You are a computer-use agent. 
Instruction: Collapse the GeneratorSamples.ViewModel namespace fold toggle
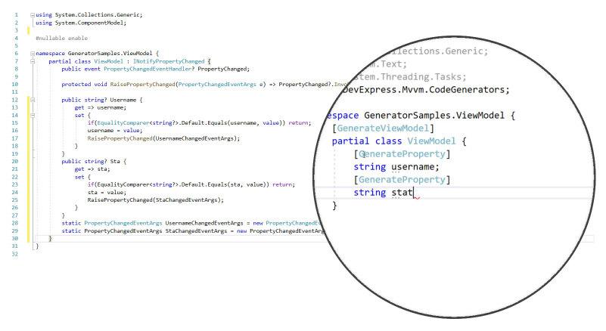pos(33,54)
